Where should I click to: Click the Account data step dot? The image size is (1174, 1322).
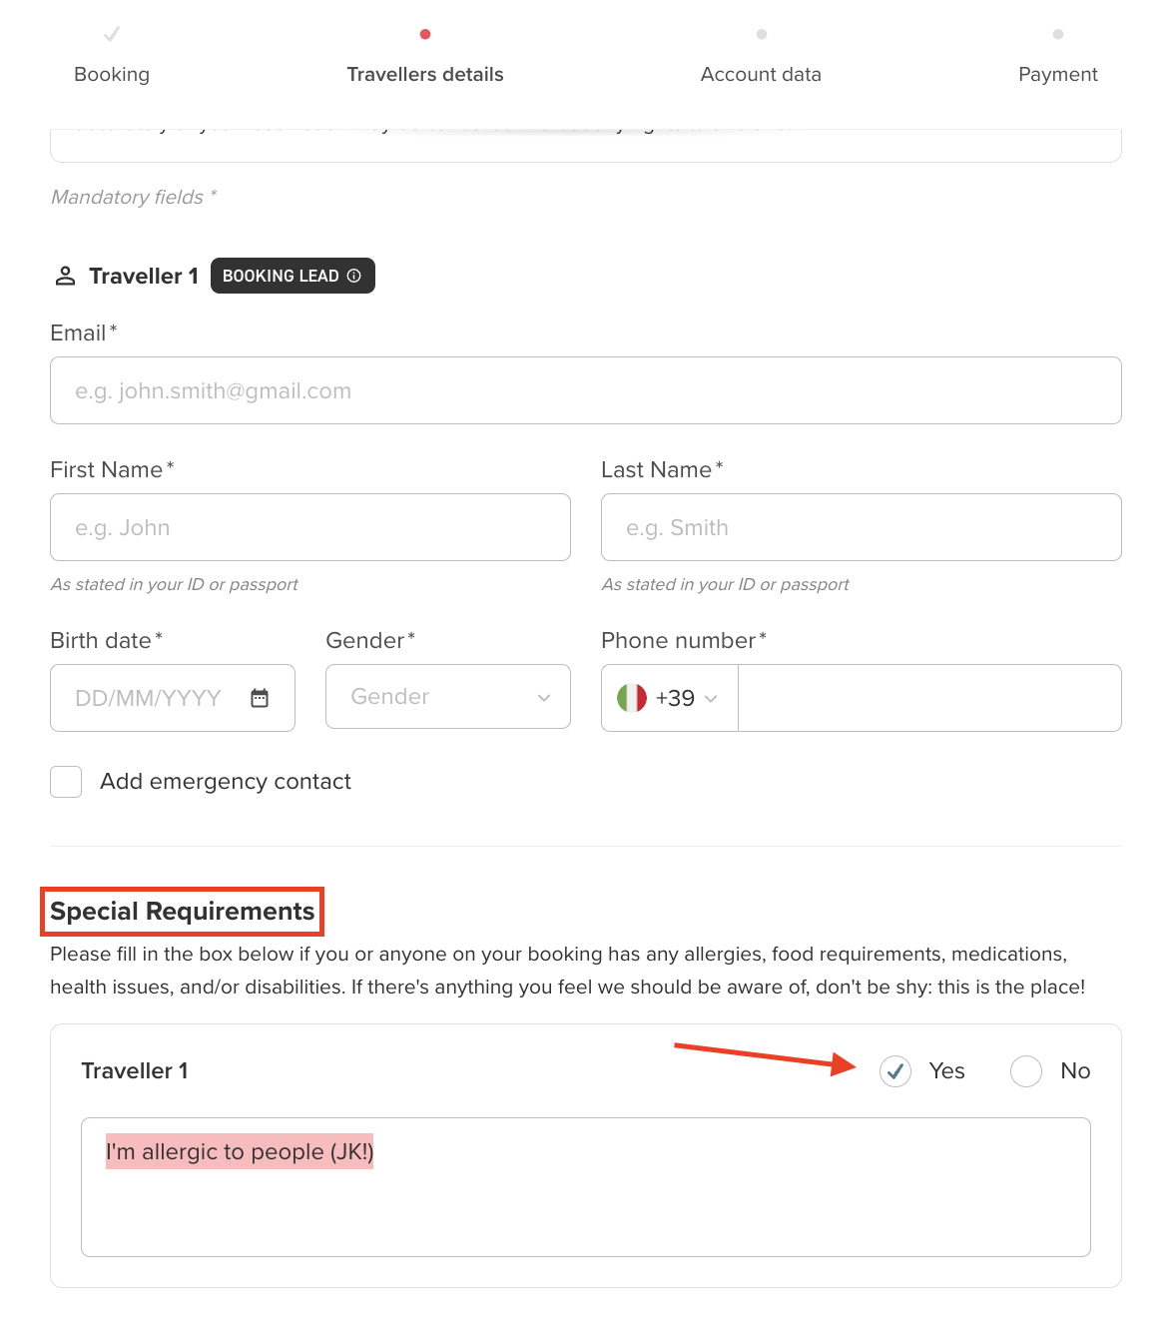(x=762, y=35)
